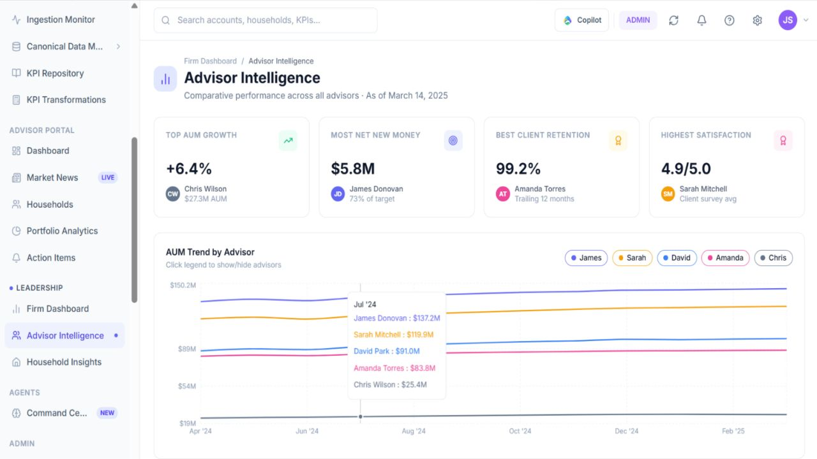Click the refresh icon in header

pyautogui.click(x=673, y=20)
